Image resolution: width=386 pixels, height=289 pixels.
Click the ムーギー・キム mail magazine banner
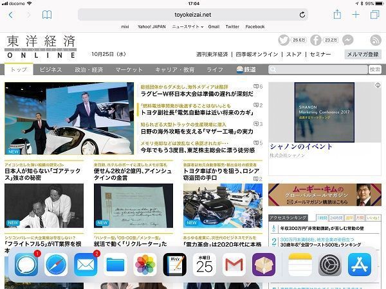coord(325,195)
